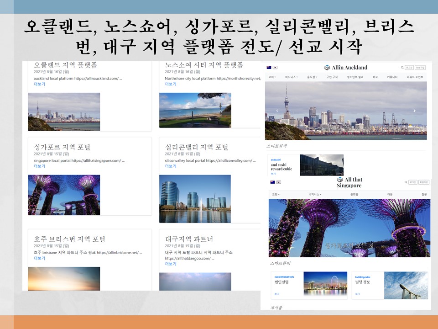The image size is (438, 329).
Task: Click the Korean flag icon on Allin Auckland
Action: click(x=275, y=67)
